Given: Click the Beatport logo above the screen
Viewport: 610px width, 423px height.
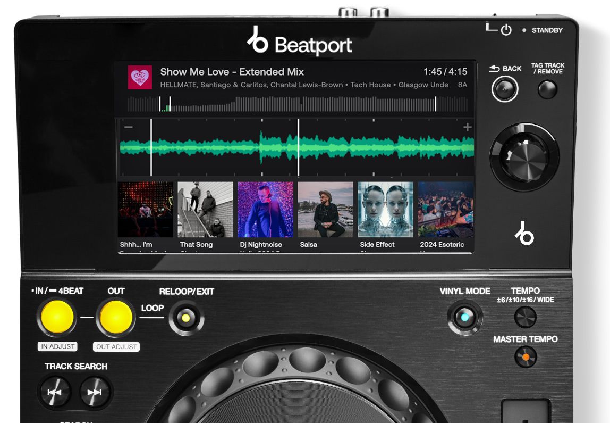Looking at the screenshot, I should (300, 42).
